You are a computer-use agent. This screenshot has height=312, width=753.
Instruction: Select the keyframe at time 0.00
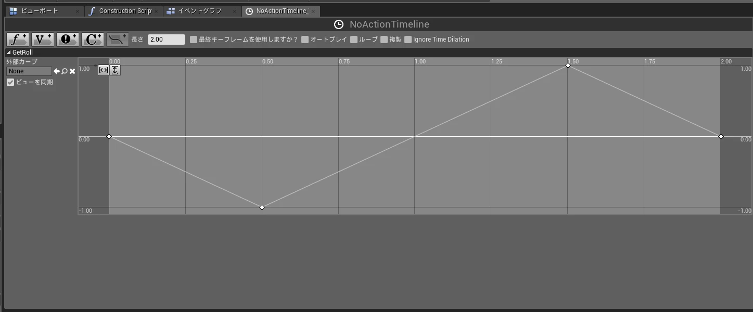tap(109, 137)
